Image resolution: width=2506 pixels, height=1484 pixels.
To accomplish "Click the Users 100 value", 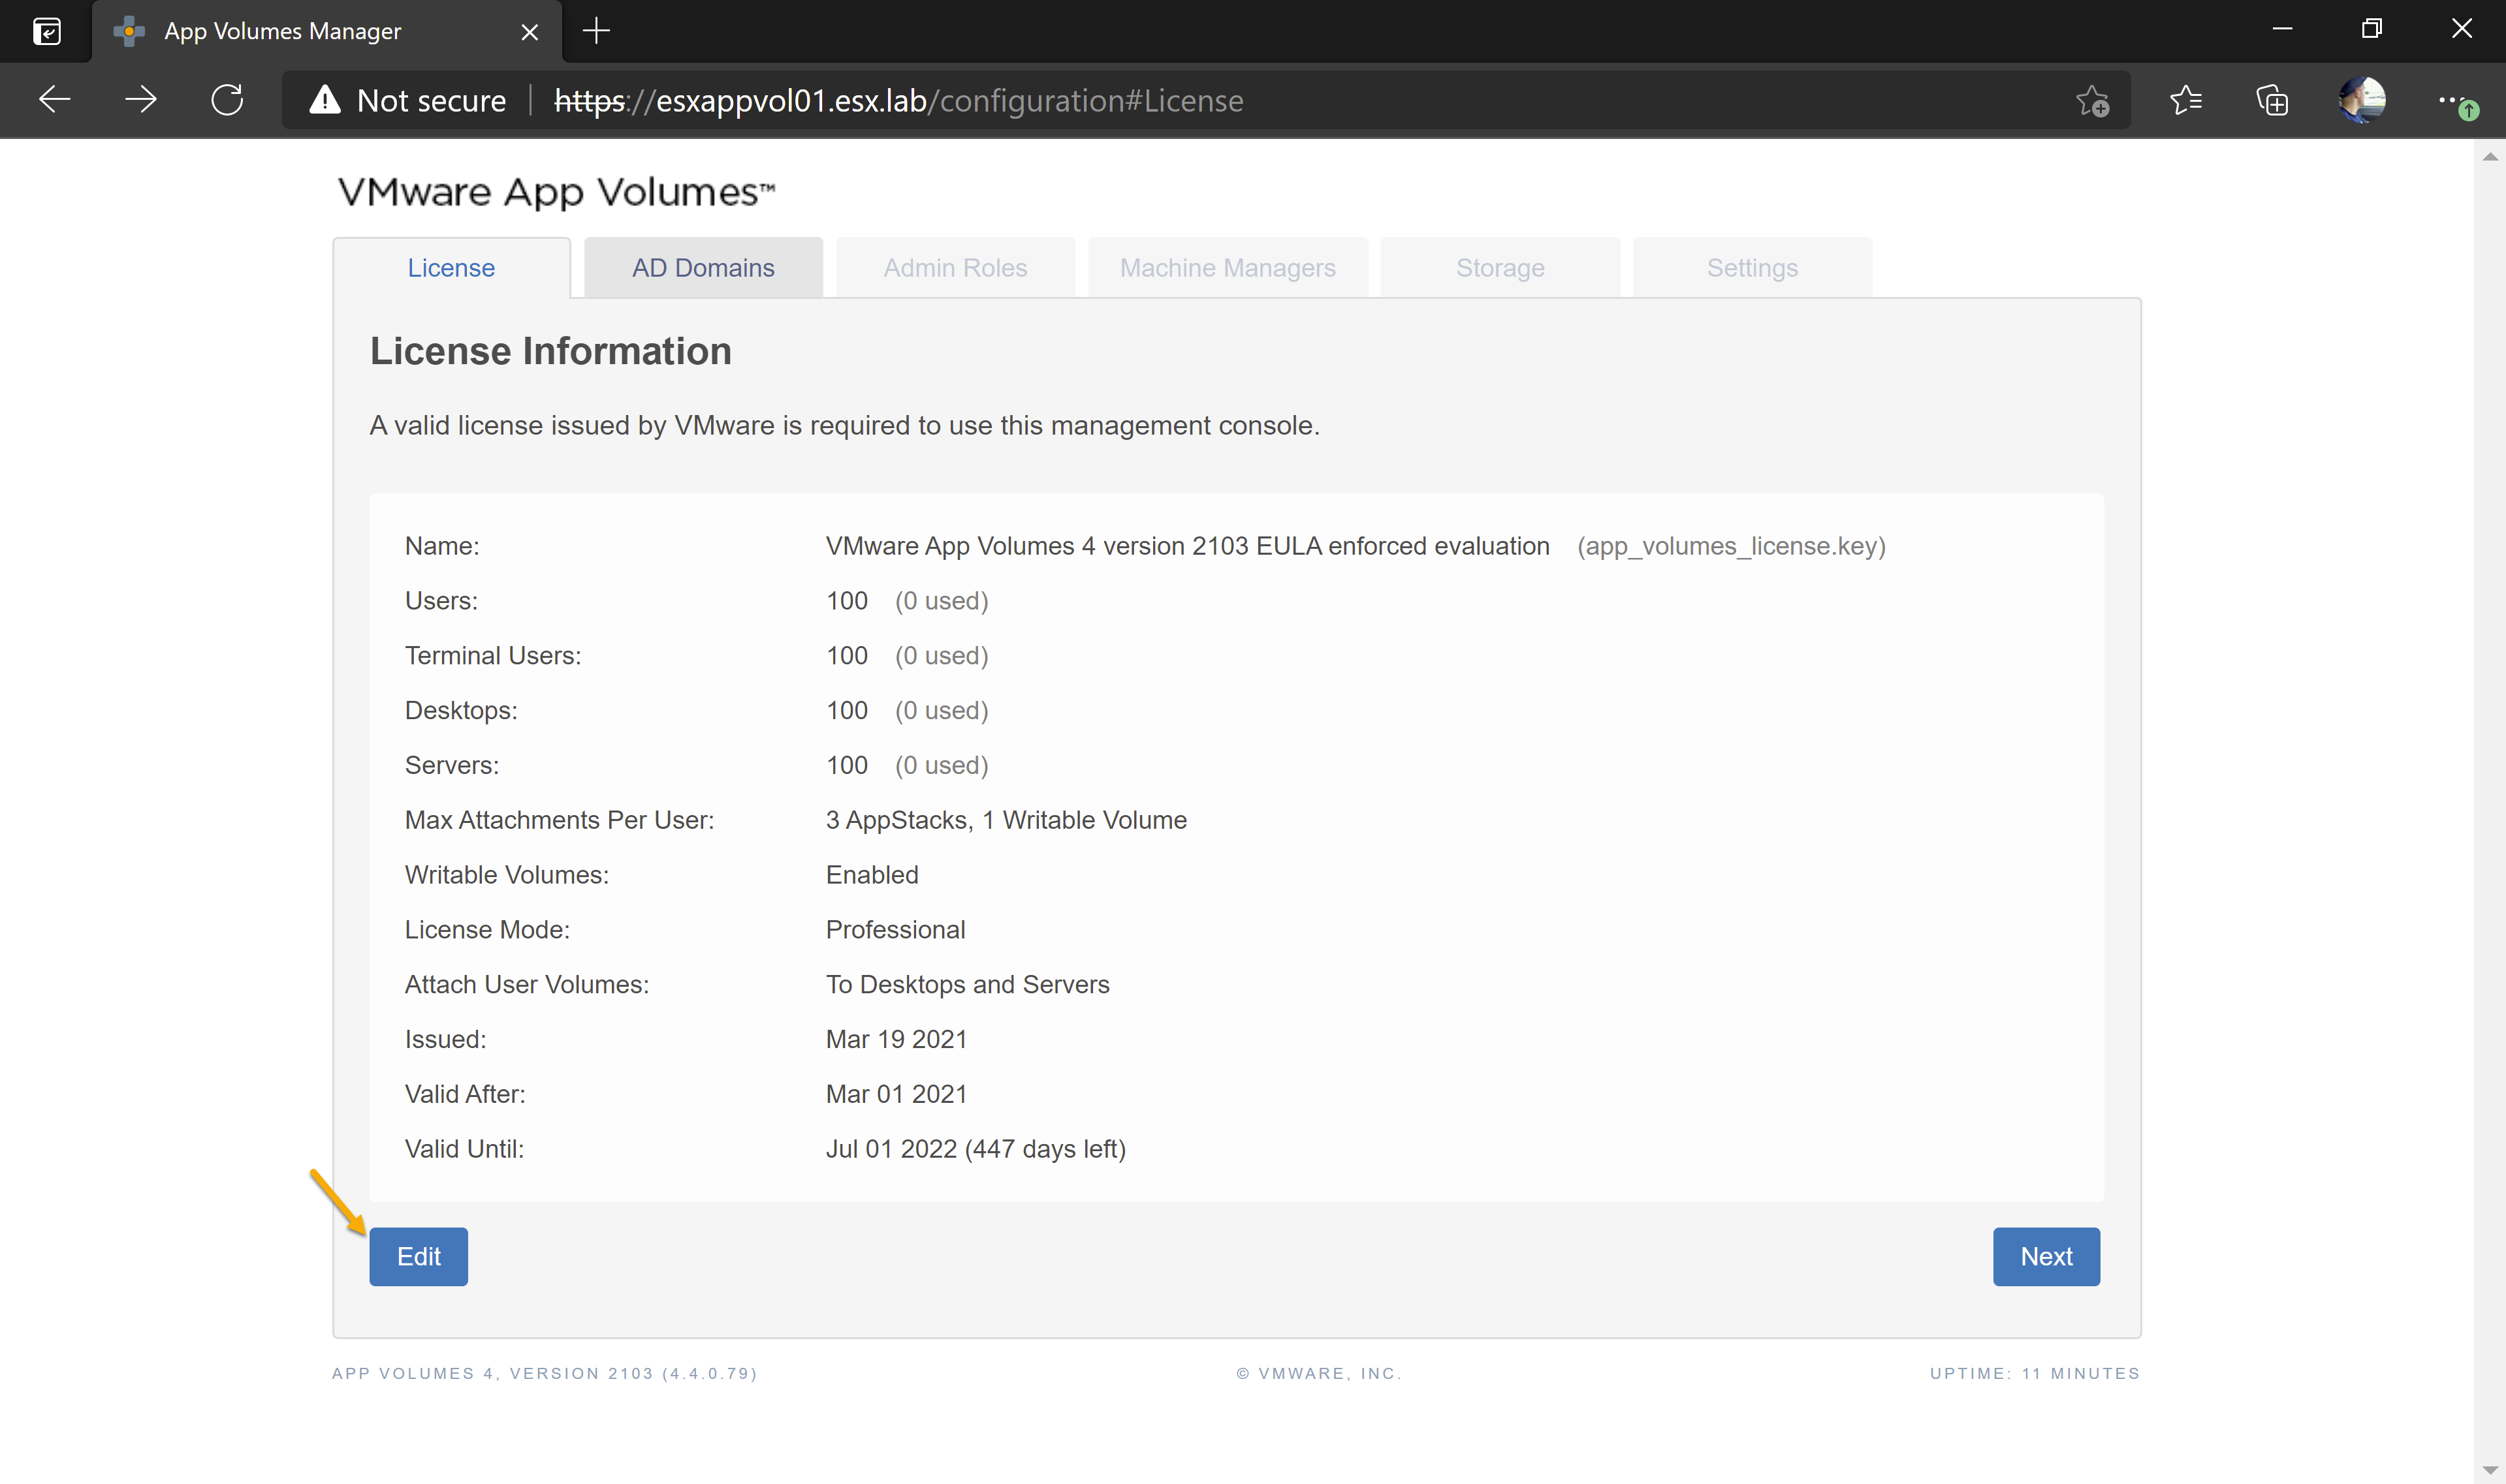I will tap(846, 601).
